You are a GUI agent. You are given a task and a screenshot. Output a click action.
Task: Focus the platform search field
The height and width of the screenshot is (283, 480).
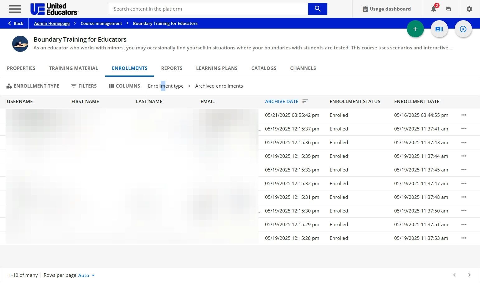pyautogui.click(x=208, y=9)
